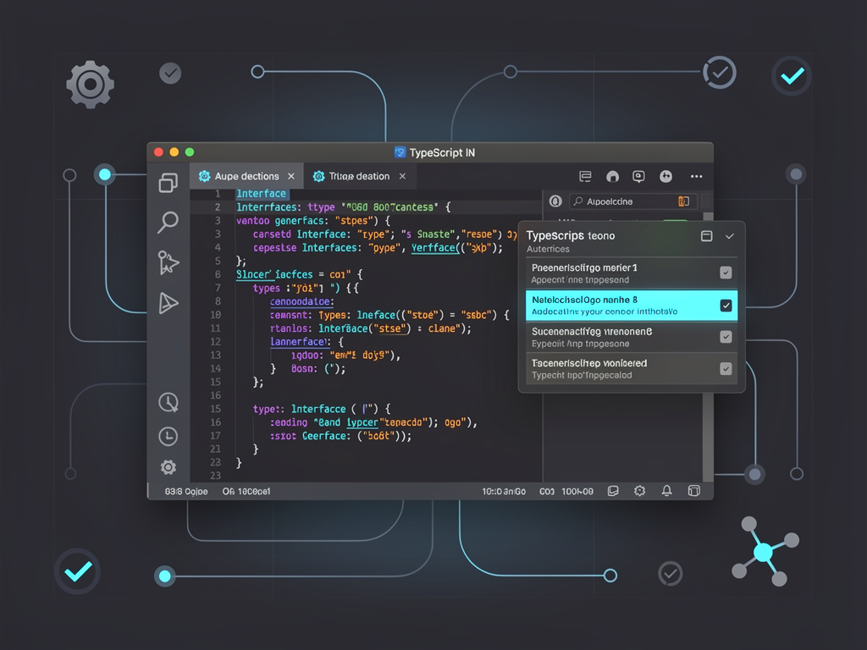Image resolution: width=867 pixels, height=650 pixels.
Task: Select the Sucenenactlfeg nrenonen6 item
Action: coord(632,337)
